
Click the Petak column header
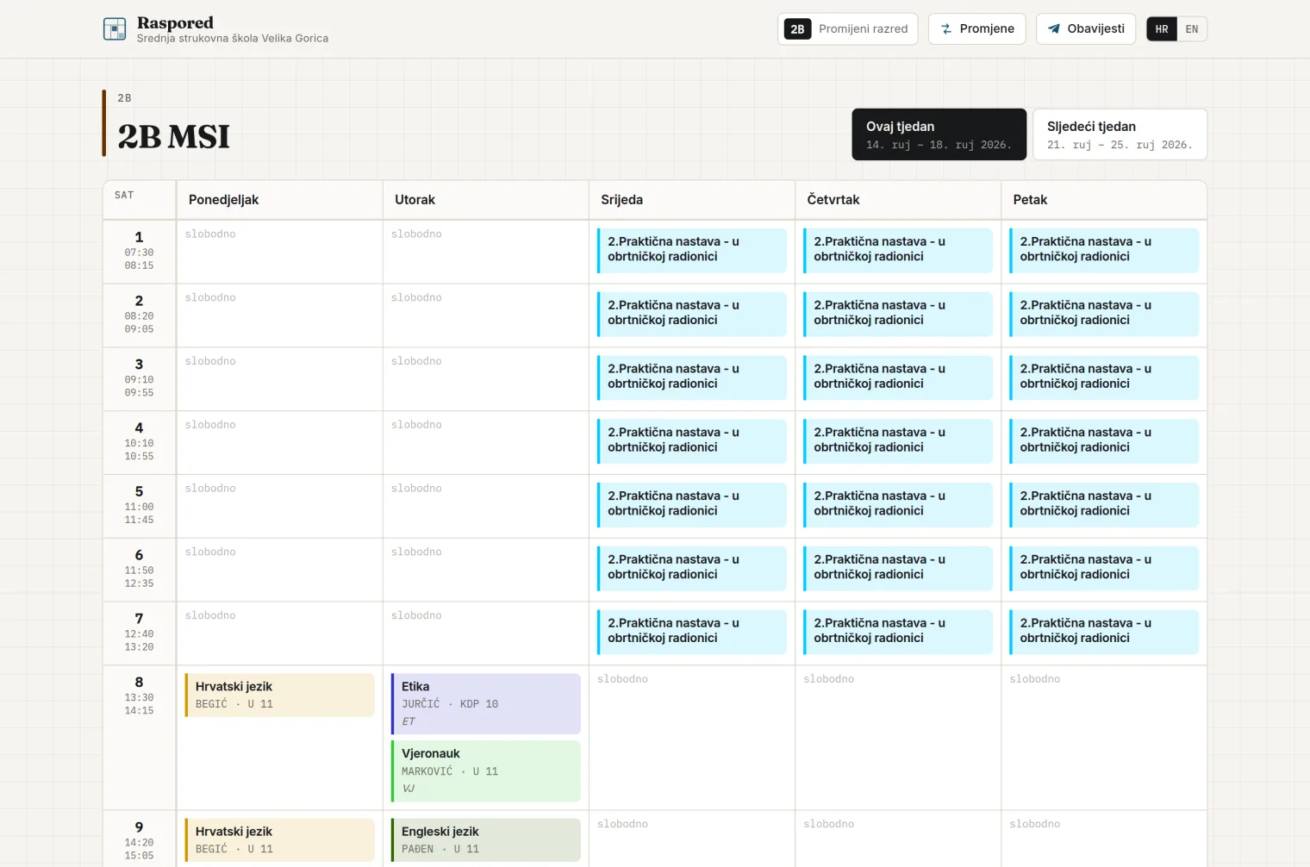pyautogui.click(x=1103, y=200)
